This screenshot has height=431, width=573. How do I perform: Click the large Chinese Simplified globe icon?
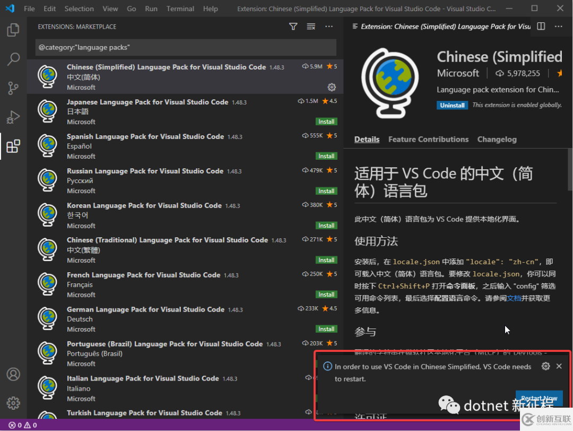click(390, 83)
